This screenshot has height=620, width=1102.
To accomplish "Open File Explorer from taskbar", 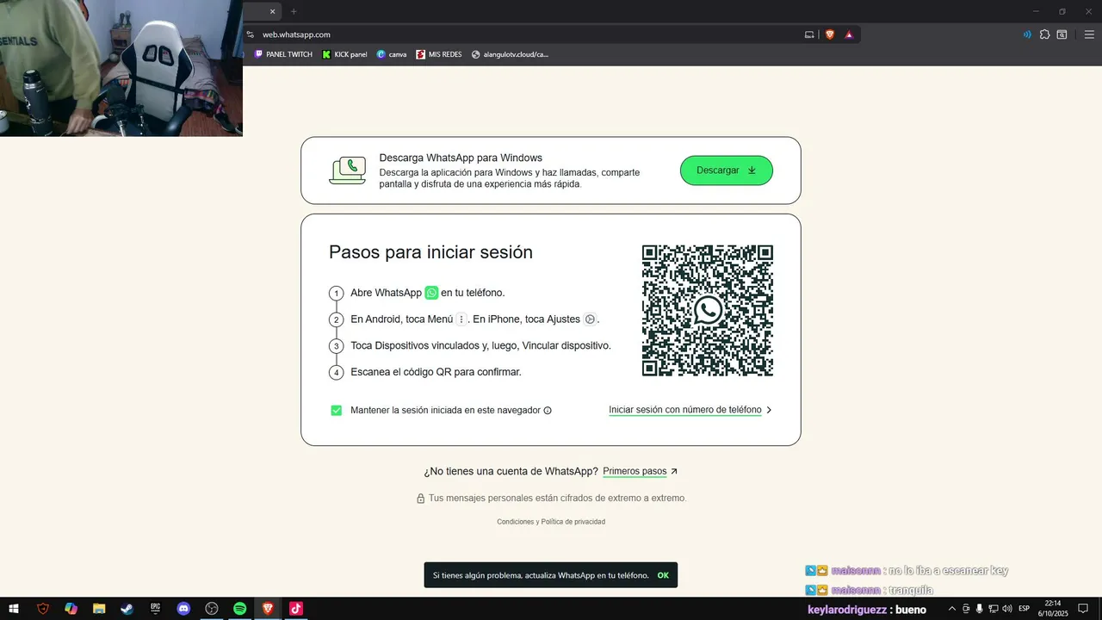I will [99, 609].
